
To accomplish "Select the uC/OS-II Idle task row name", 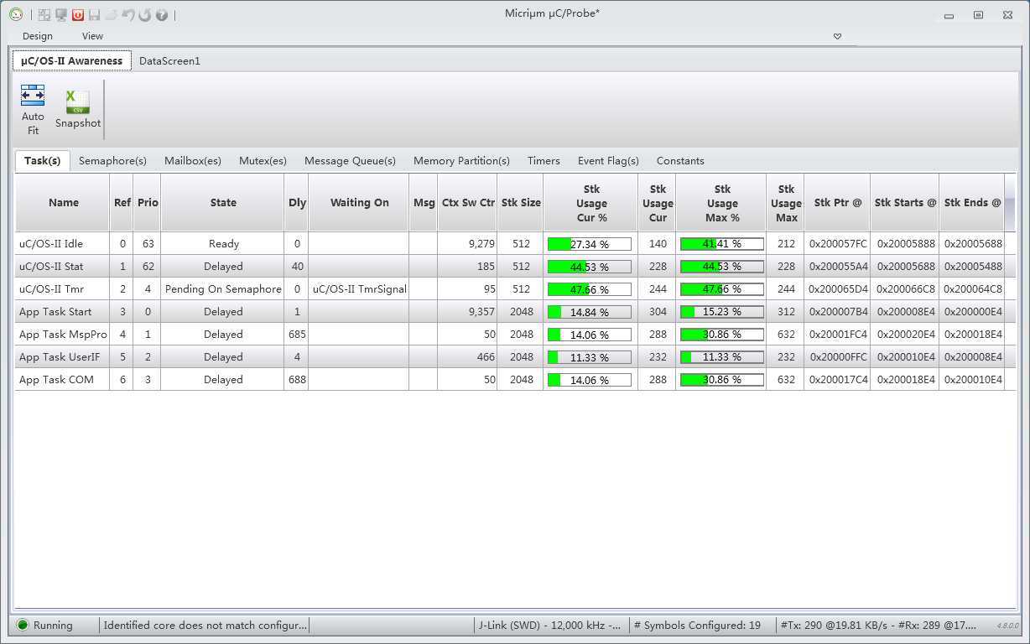I will [51, 244].
